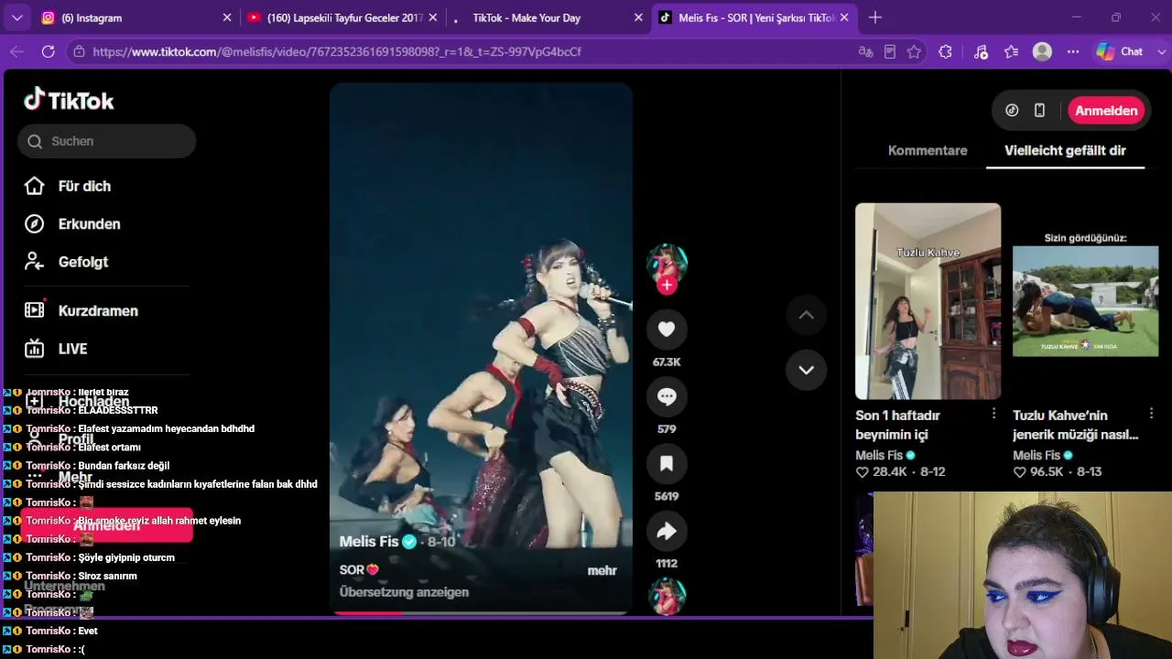Share the video using the arrow icon
This screenshot has width=1172, height=659.
coord(667,531)
